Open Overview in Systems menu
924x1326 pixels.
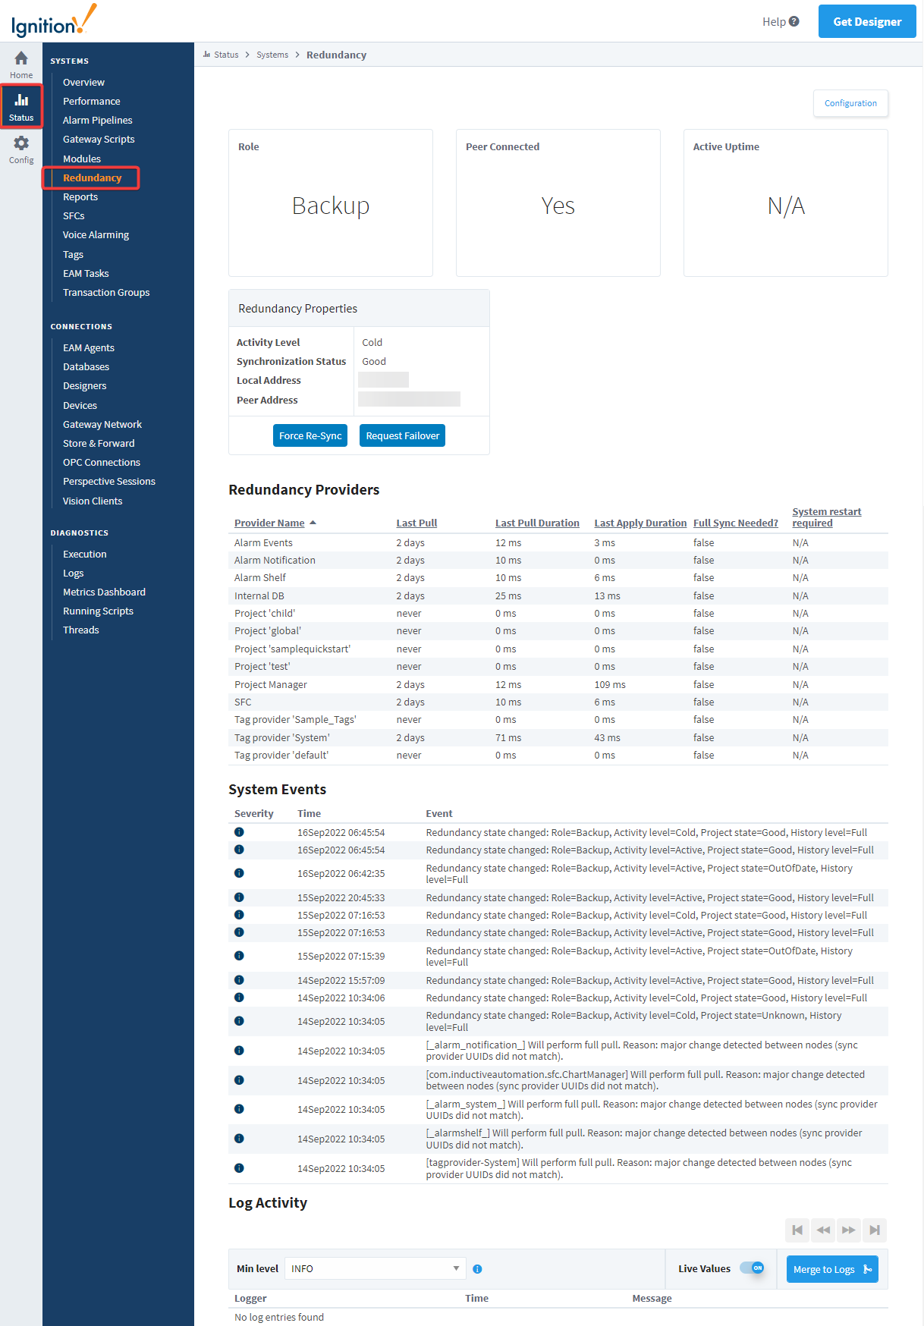(x=83, y=82)
